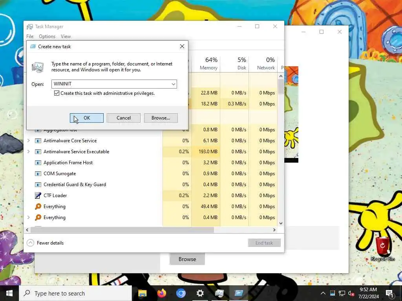Click CTF Loader pen icon
Viewport: 402px width, 301px height.
(x=38, y=196)
